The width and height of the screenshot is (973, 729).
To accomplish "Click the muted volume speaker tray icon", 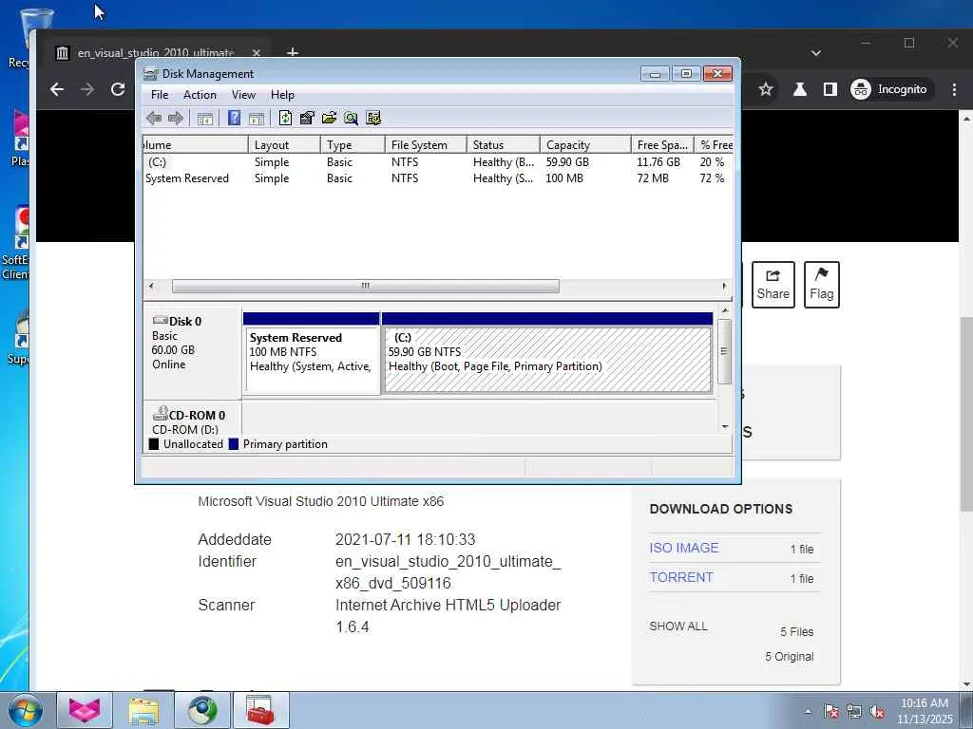I will coord(877,712).
